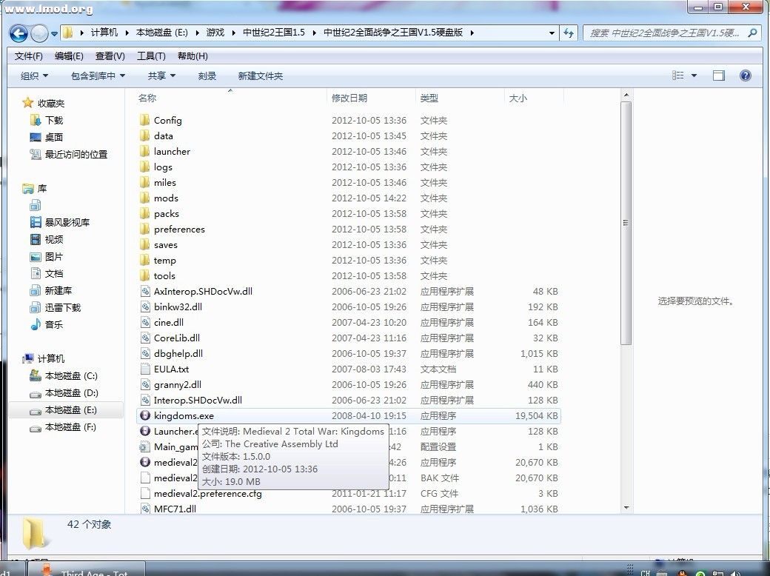Open the change view options dropdown arrow
Viewport: 770px width, 576px height.
click(x=694, y=76)
